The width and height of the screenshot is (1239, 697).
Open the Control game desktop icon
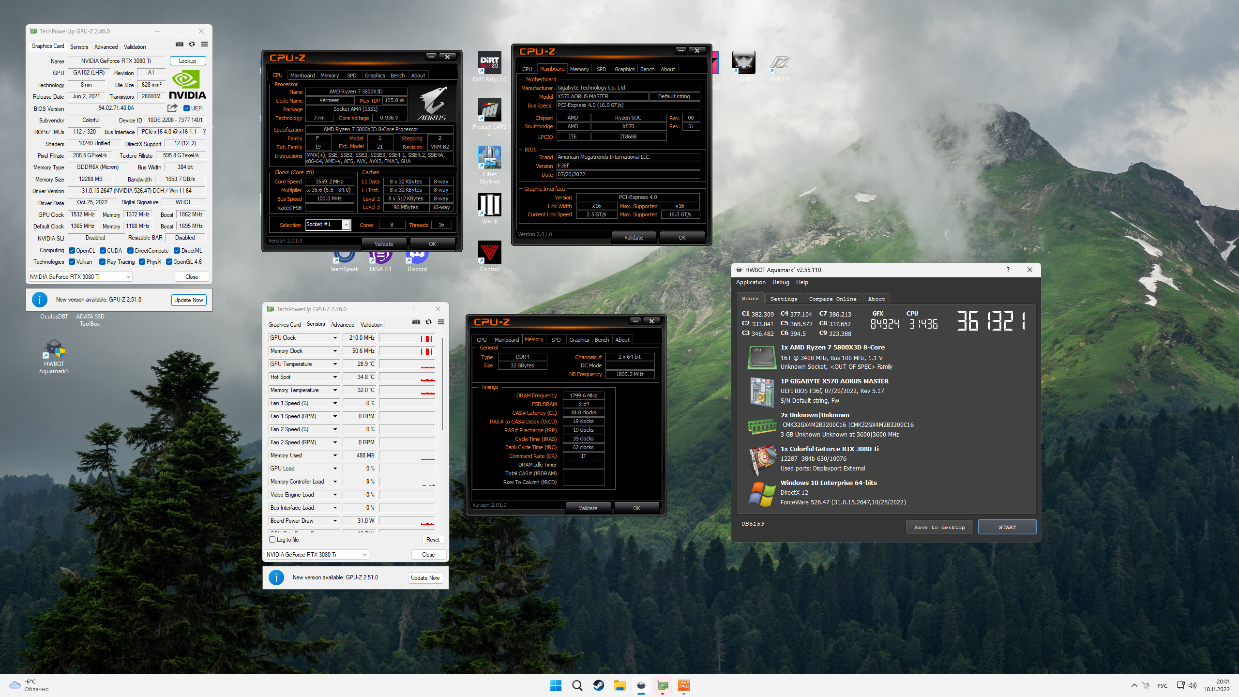489,256
